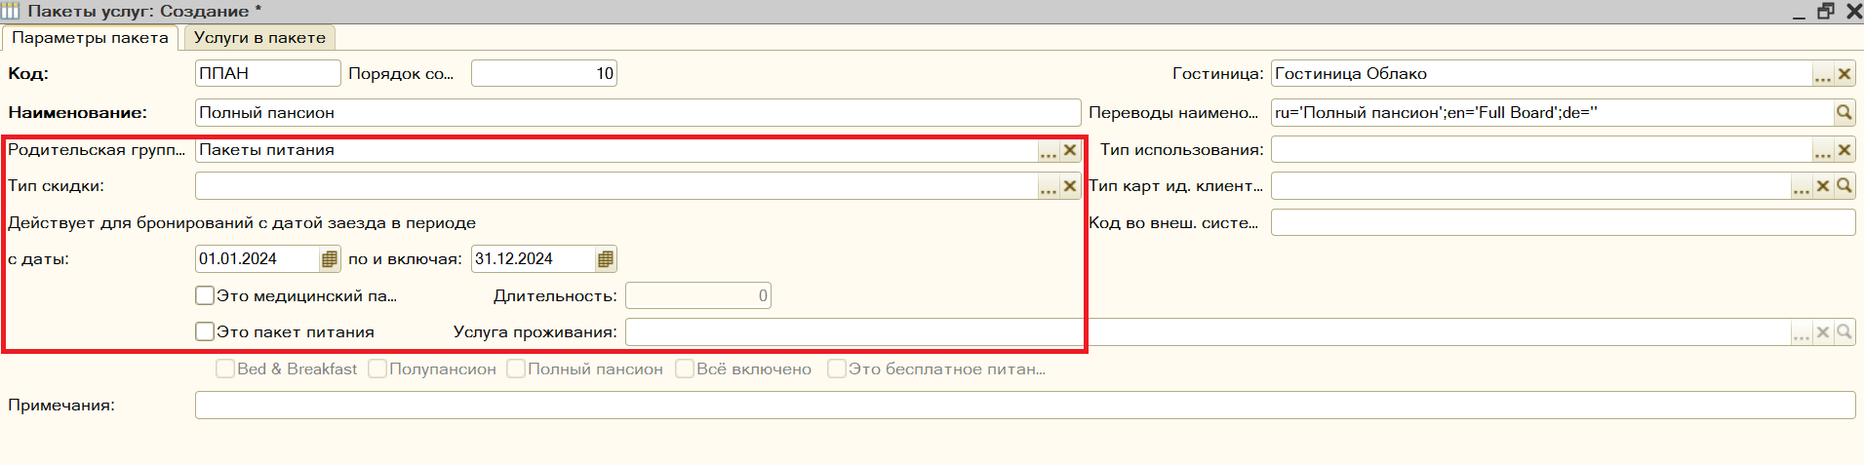Open calendar picker for end date 31.12.2024
This screenshot has height=465, width=1864.
tap(606, 259)
